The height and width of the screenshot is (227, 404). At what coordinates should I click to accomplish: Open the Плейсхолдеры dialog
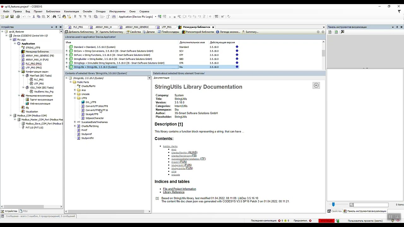168,32
